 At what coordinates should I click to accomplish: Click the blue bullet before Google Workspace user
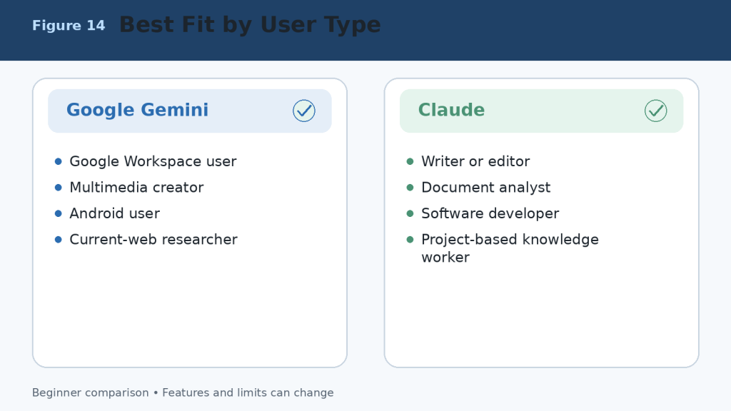[59, 161]
